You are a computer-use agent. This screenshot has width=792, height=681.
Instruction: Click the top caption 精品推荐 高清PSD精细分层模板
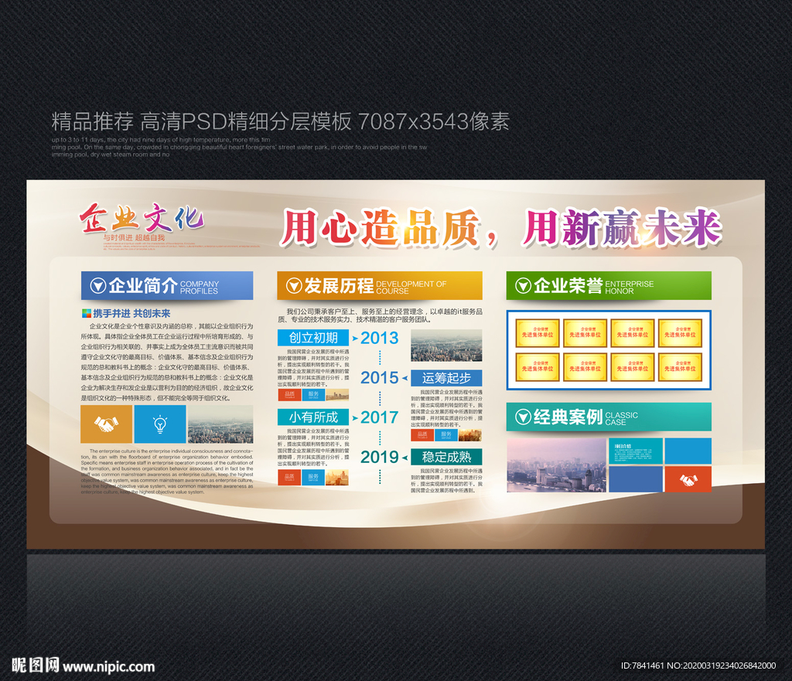[201, 121]
